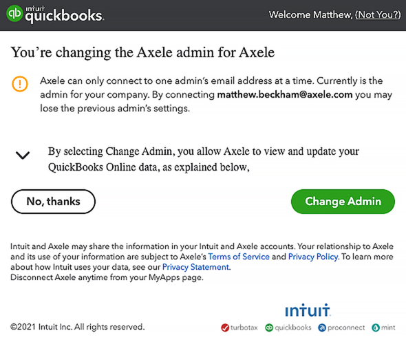Viewport: 406px width, 342px height.
Task: Open Axele's Terms of Service link
Action: (239, 257)
